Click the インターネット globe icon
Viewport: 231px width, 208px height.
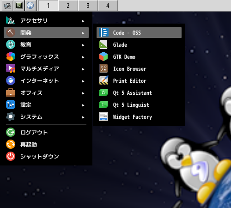pyautogui.click(x=11, y=80)
